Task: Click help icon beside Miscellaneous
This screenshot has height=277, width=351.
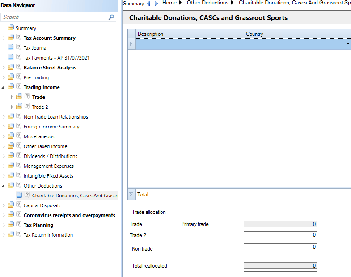Action: tap(19, 136)
